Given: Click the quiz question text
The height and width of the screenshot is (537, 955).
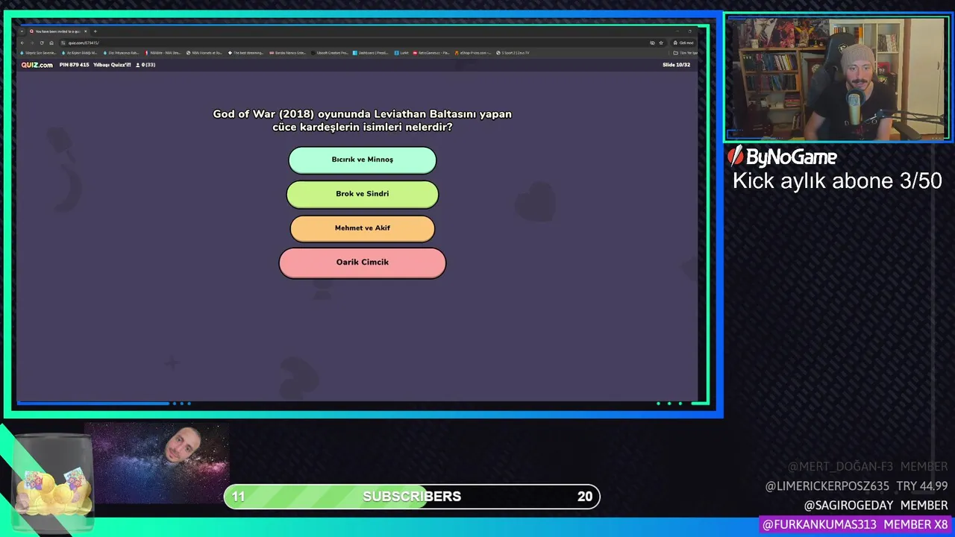Looking at the screenshot, I should [x=363, y=120].
